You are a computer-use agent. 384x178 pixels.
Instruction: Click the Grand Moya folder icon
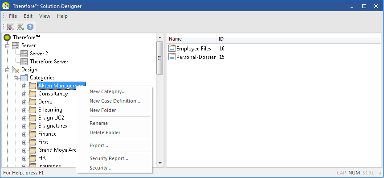(33, 150)
